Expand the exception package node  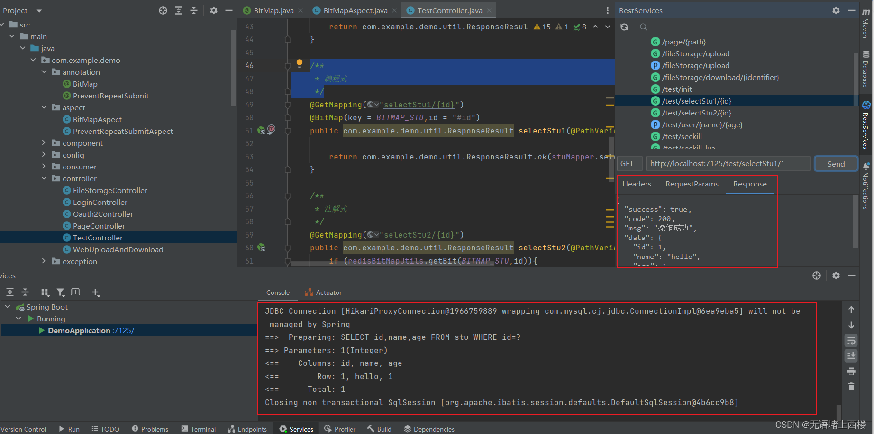point(44,261)
